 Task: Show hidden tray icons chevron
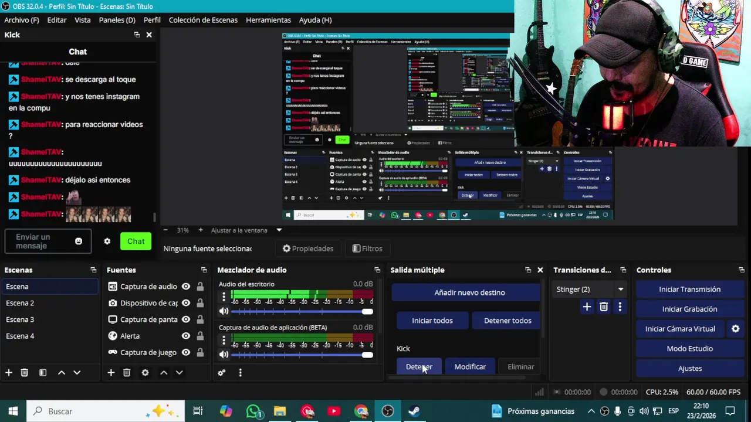[591, 411]
